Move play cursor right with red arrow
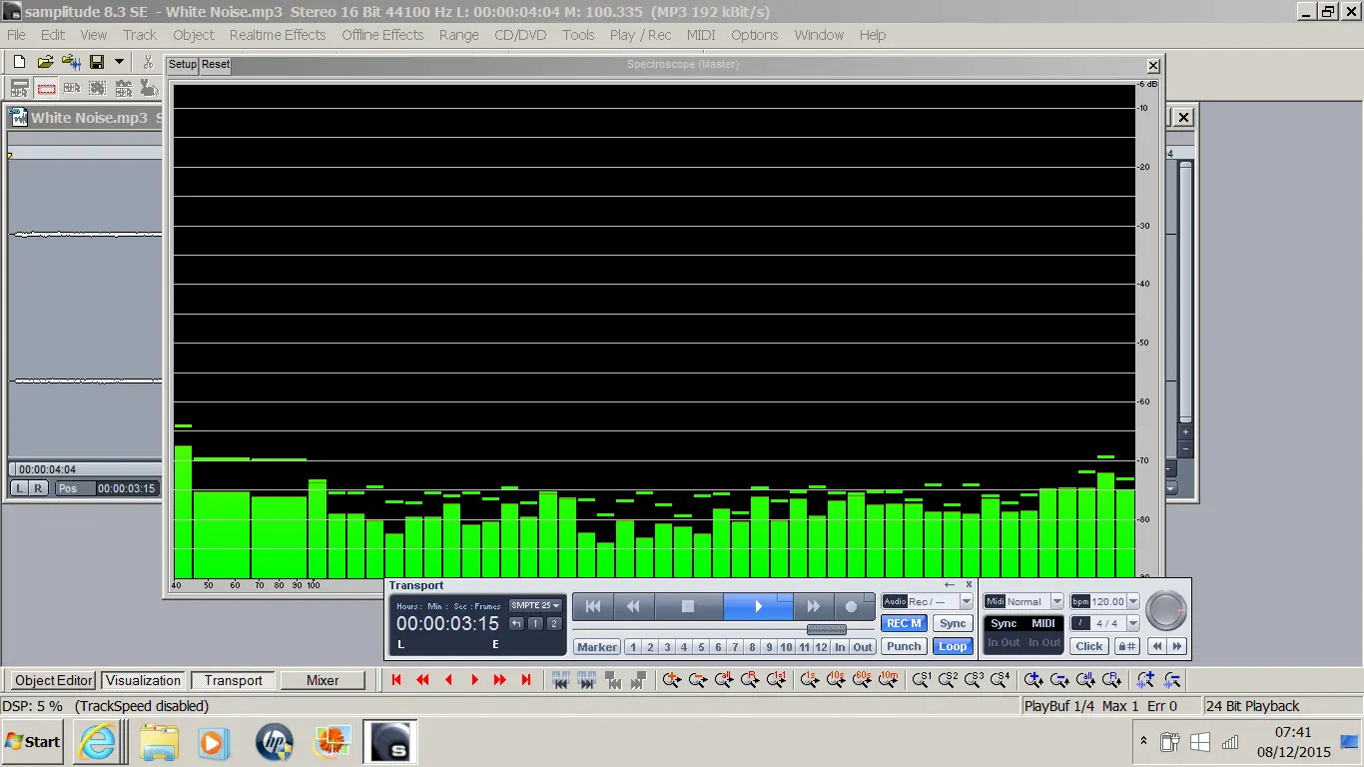The image size is (1364, 767). (x=474, y=680)
